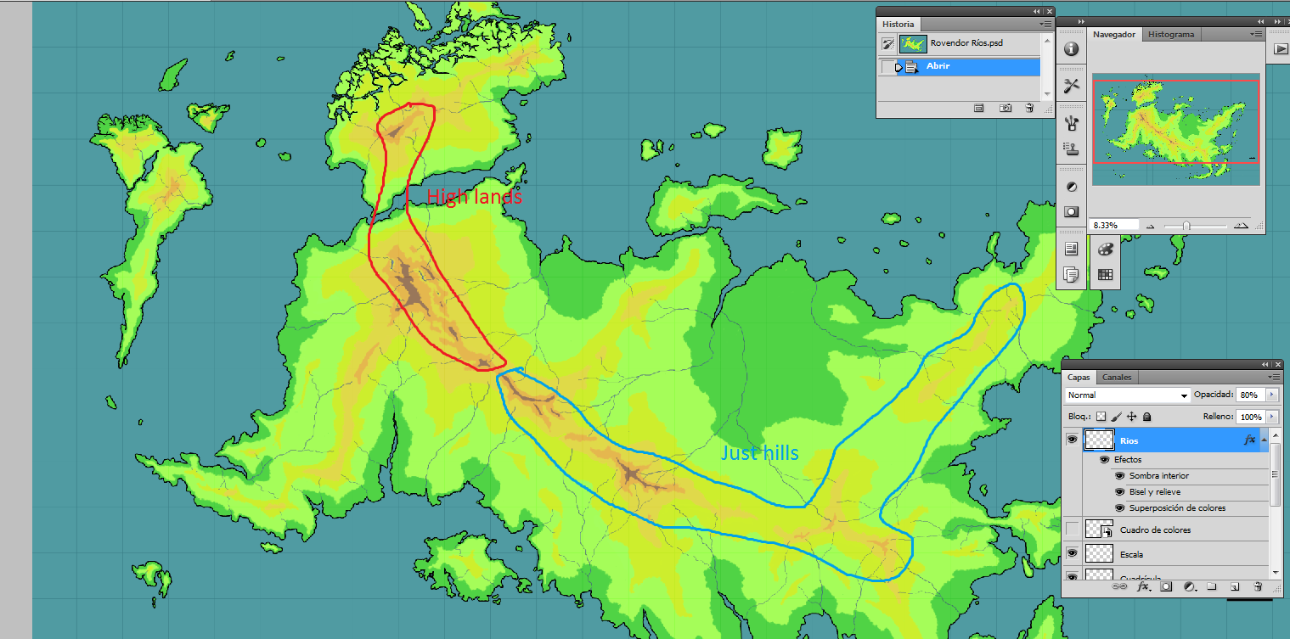Image resolution: width=1290 pixels, height=639 pixels.
Task: Select the Capas tab
Action: click(1079, 377)
